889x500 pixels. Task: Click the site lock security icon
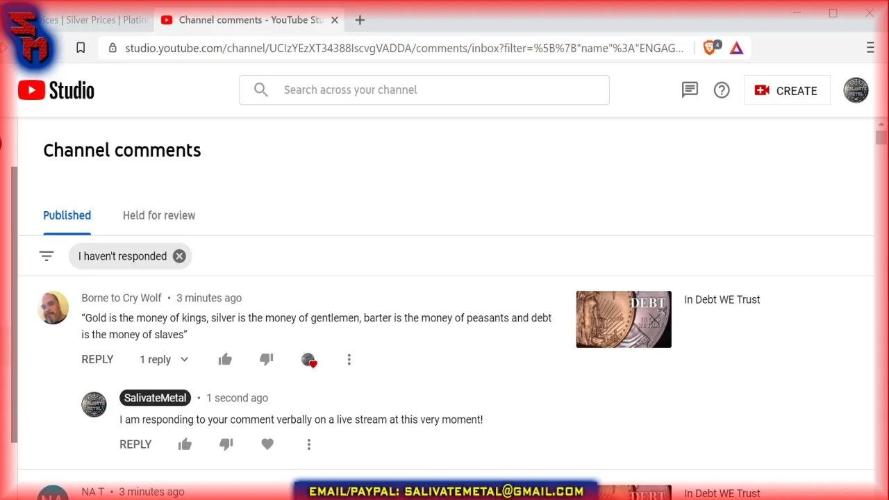pyautogui.click(x=113, y=48)
